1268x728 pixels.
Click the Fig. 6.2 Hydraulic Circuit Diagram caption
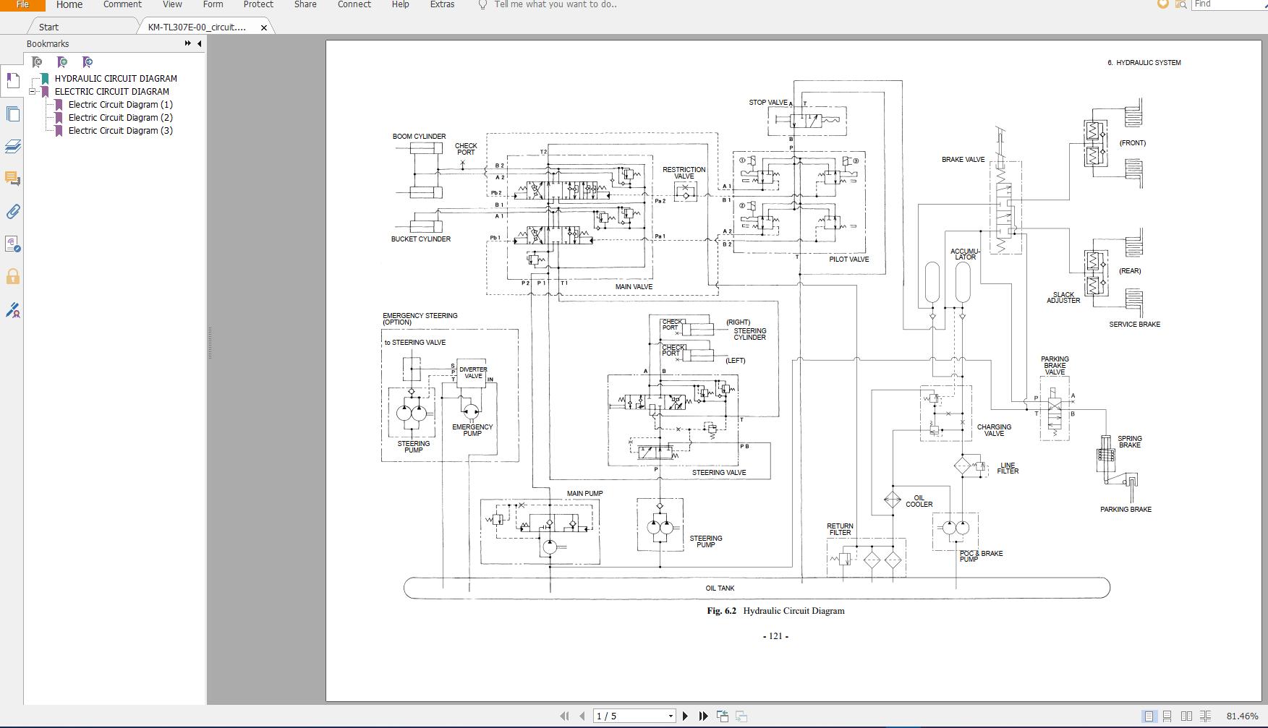[775, 611]
